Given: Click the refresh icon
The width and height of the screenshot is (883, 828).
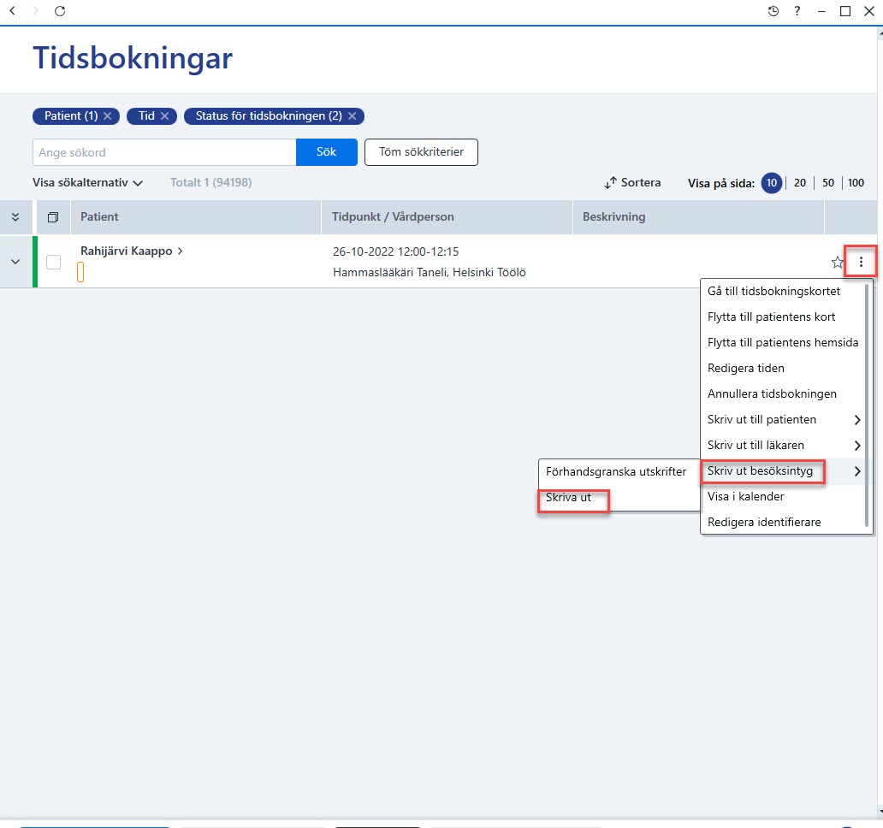Looking at the screenshot, I should click(x=60, y=11).
